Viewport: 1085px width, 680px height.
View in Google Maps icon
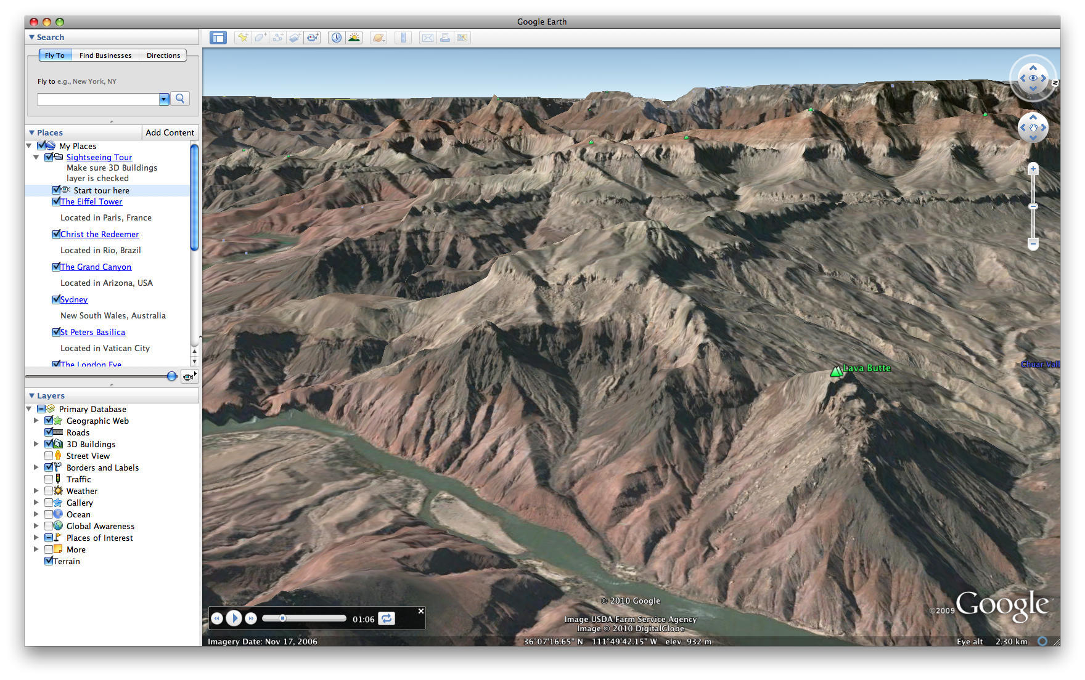tap(462, 38)
